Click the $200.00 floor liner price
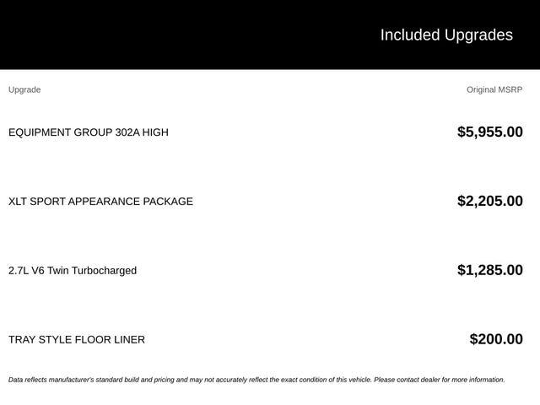 496,339
